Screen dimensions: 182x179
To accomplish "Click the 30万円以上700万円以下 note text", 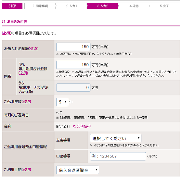I will [94, 54].
